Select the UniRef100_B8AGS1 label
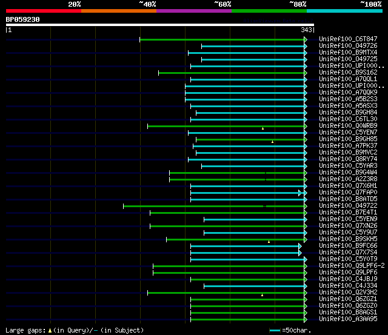 [348, 313]
